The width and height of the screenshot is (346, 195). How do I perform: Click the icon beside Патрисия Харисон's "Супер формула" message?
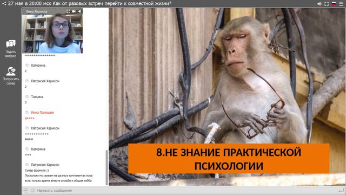click(27, 165)
